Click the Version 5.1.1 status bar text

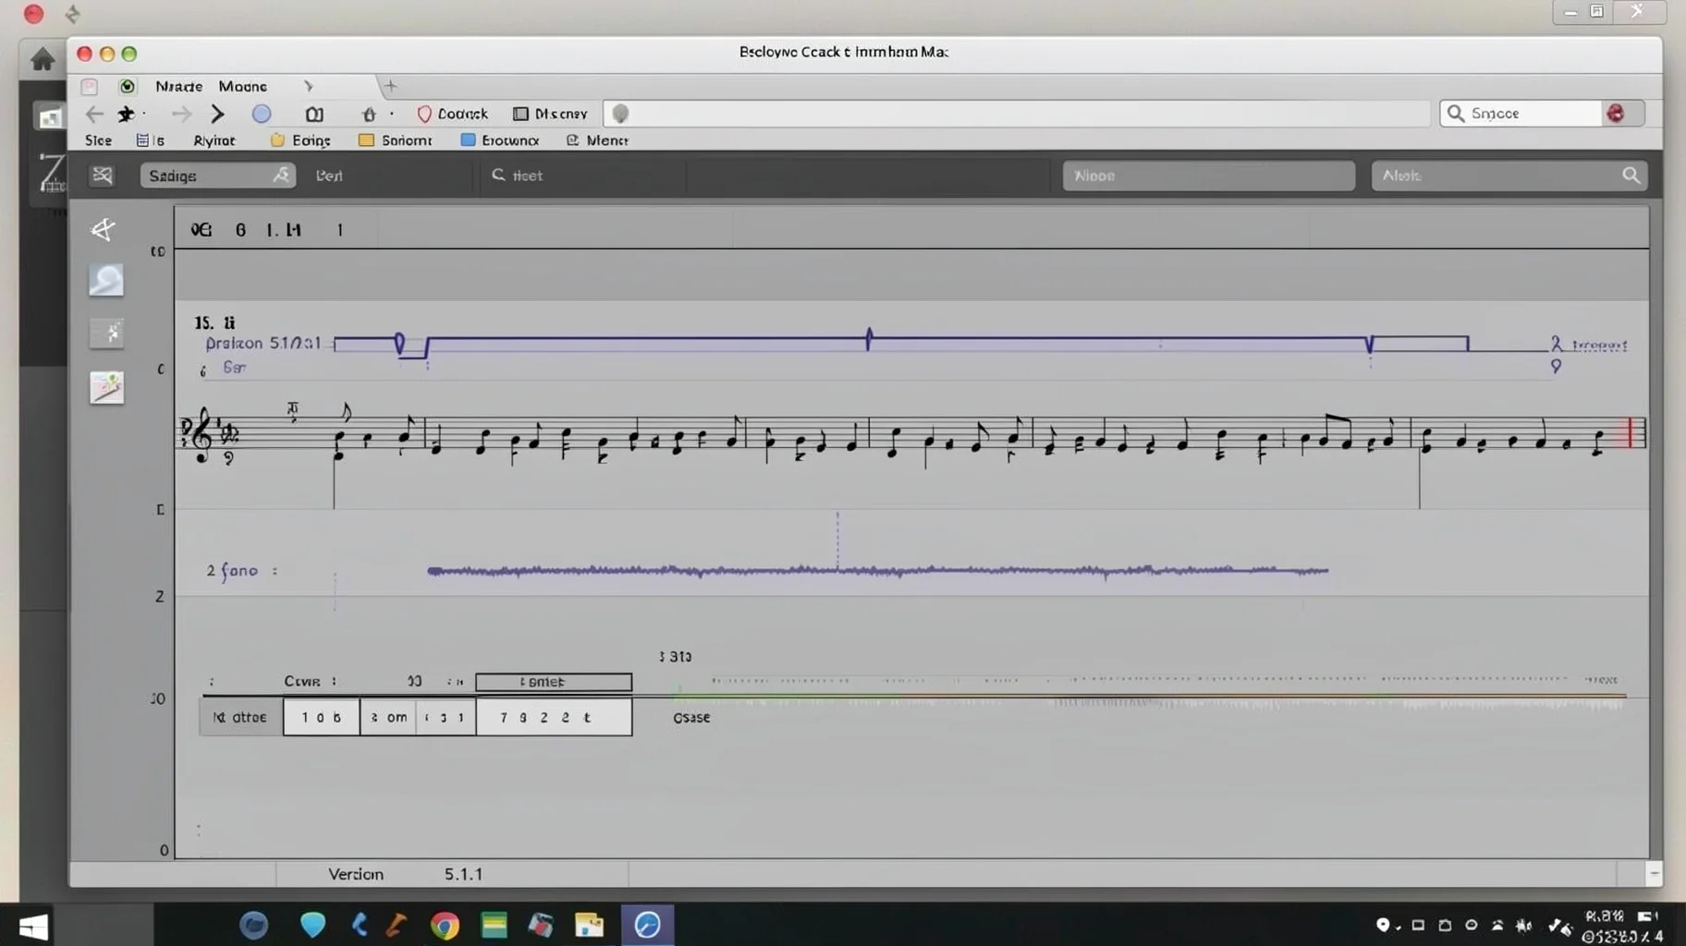405,874
